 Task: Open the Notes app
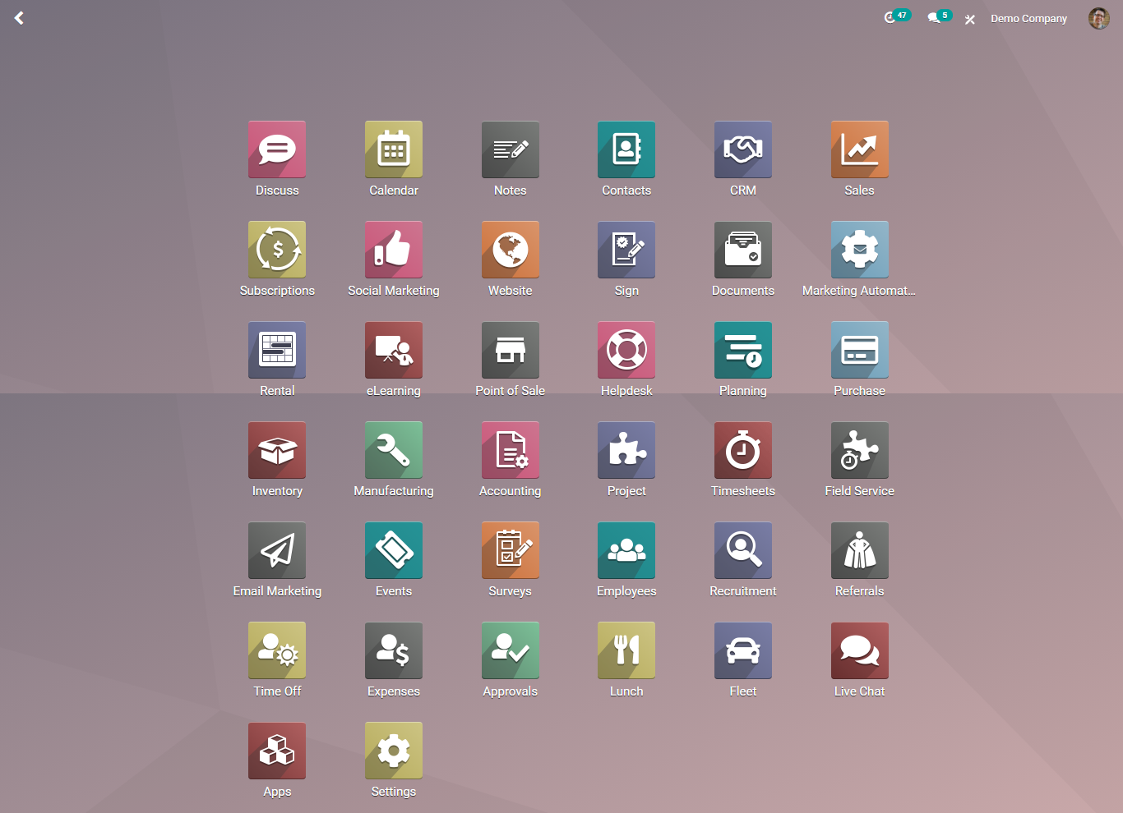click(511, 149)
